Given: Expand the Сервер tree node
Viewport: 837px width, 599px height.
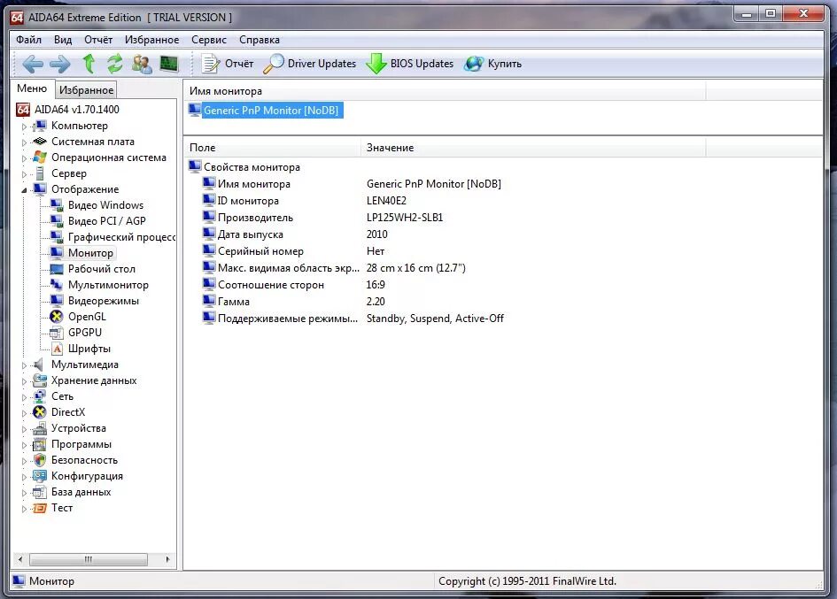Looking at the screenshot, I should pyautogui.click(x=24, y=174).
